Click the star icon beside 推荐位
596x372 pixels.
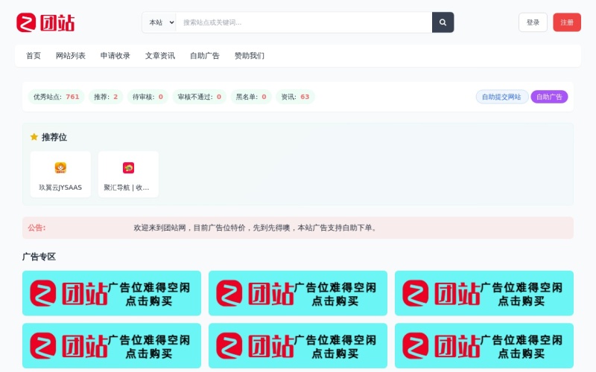[34, 137]
